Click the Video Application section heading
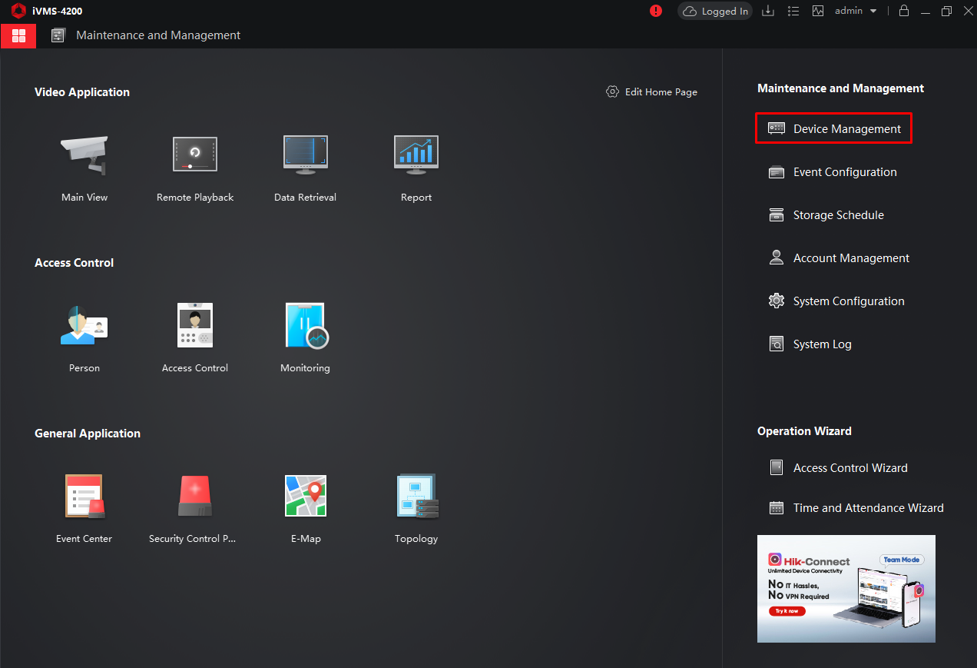The image size is (977, 668). 82,92
